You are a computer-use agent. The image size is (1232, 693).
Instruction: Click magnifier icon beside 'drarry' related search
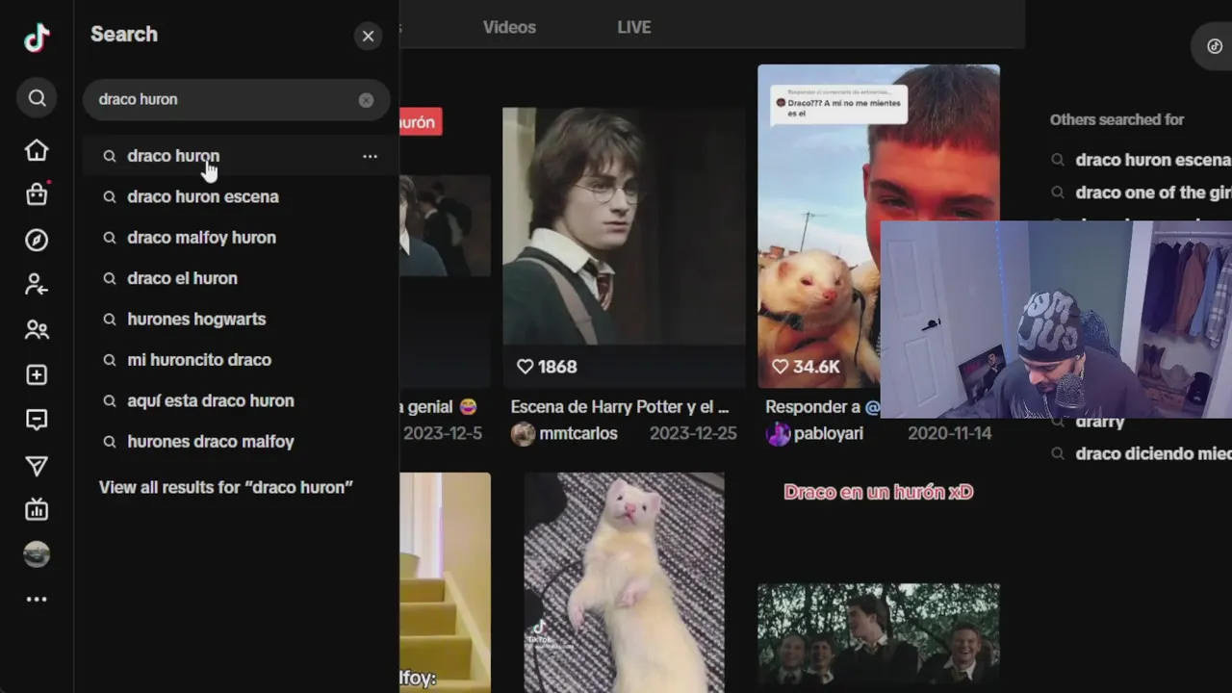[x=1058, y=423]
